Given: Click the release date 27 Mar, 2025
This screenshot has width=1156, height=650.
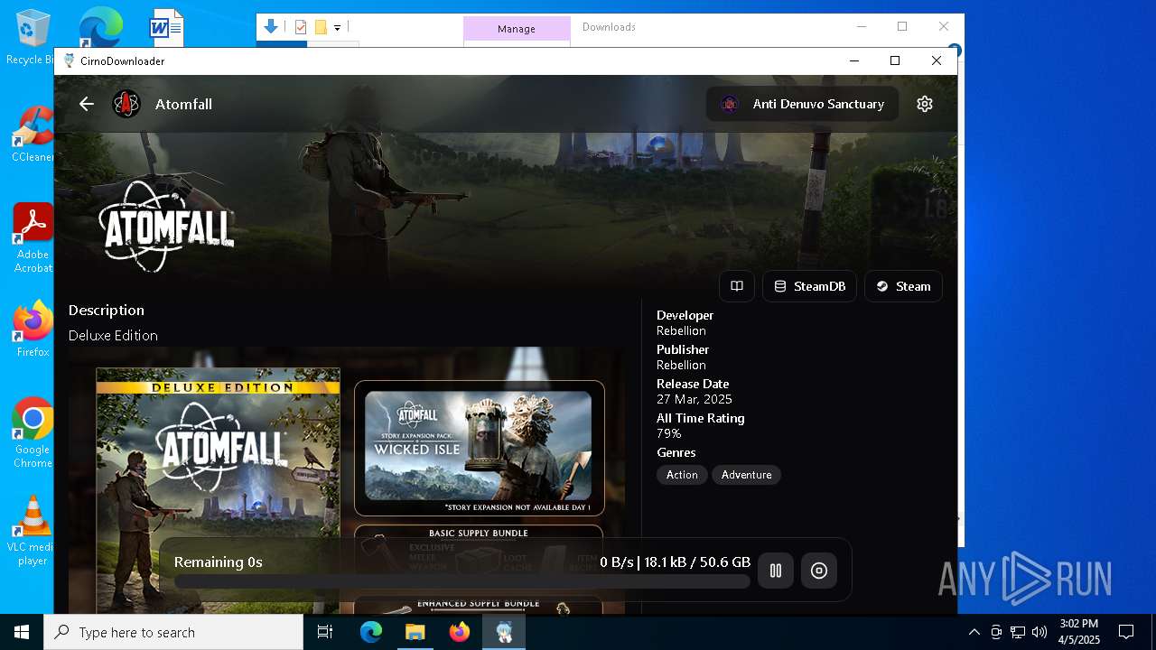Looking at the screenshot, I should pyautogui.click(x=694, y=399).
